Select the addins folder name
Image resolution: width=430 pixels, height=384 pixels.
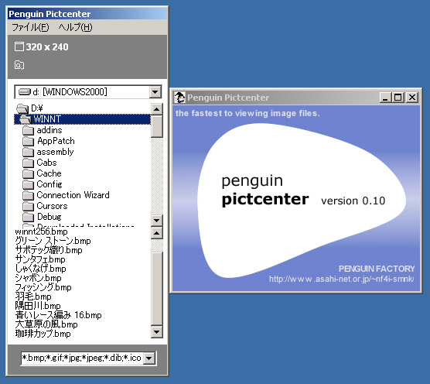tap(49, 130)
